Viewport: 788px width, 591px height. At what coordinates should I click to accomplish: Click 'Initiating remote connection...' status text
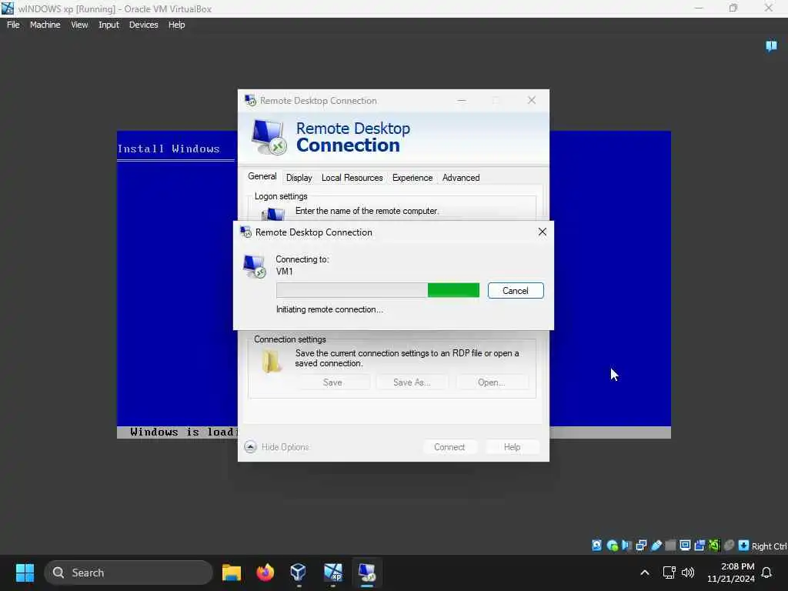[x=329, y=309]
